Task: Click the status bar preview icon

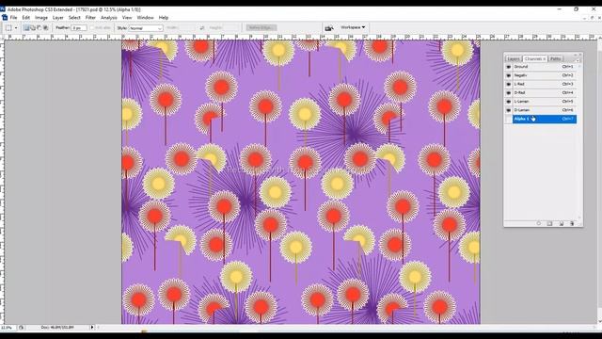Action: click(21, 328)
